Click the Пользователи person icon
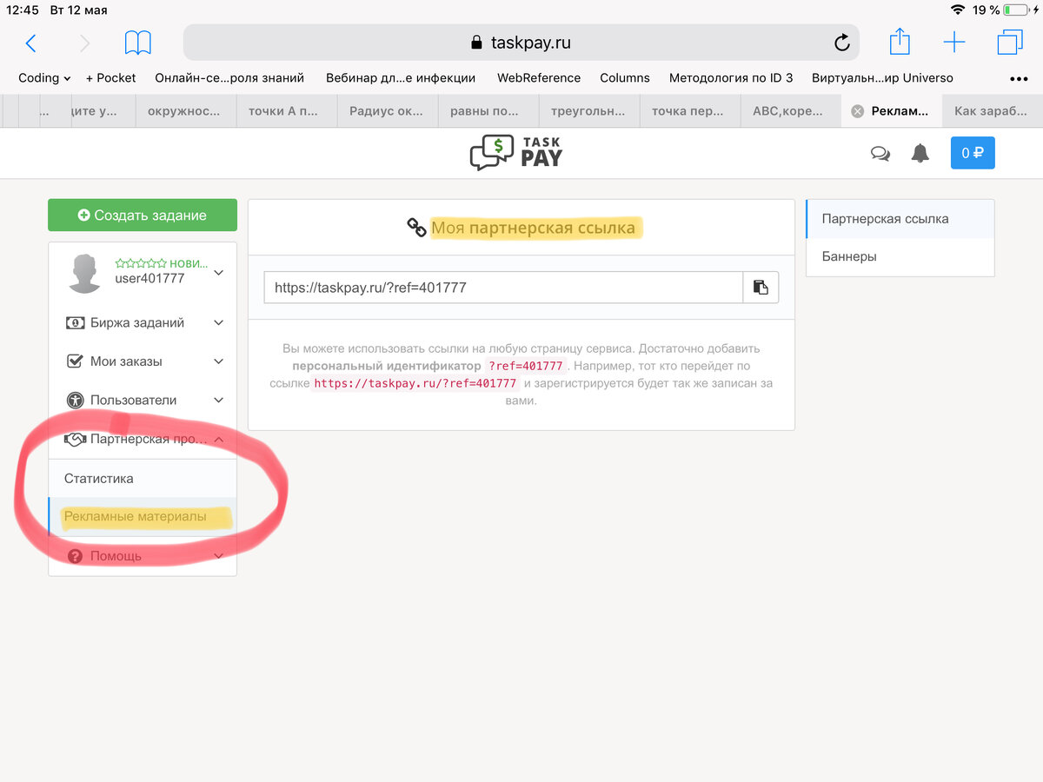 pos(75,401)
